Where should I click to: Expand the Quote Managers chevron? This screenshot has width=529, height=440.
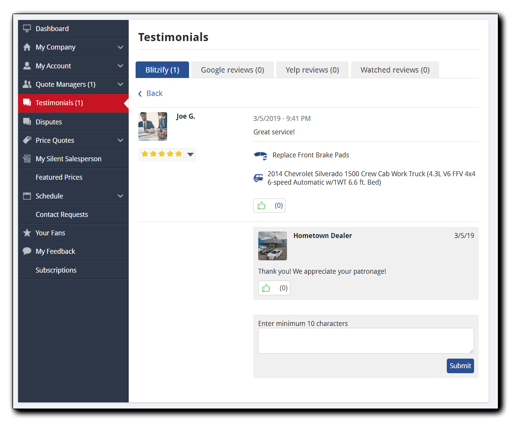tap(120, 84)
